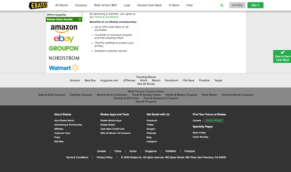Click the Amazon logo
This screenshot has height=172, width=291.
coord(64,28)
